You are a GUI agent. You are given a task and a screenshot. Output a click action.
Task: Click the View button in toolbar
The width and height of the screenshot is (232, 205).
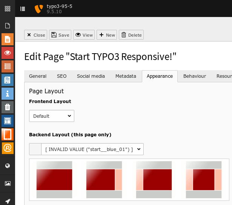[84, 35]
